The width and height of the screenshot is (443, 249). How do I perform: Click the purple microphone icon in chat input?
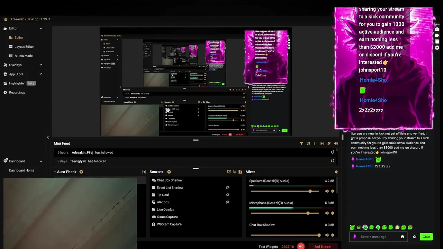[355, 237]
